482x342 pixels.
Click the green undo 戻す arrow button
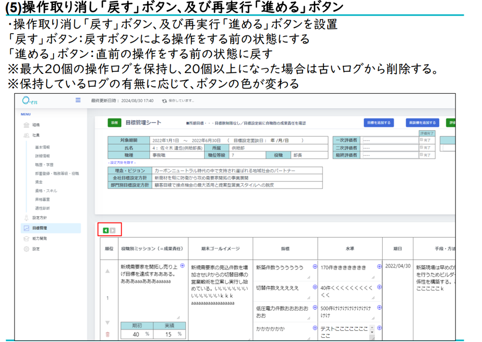pos(106,230)
